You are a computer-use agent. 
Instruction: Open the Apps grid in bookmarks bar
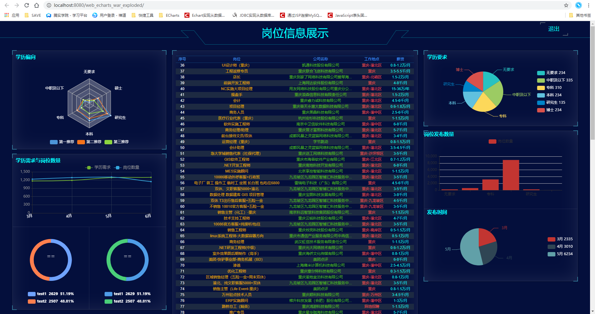12,15
